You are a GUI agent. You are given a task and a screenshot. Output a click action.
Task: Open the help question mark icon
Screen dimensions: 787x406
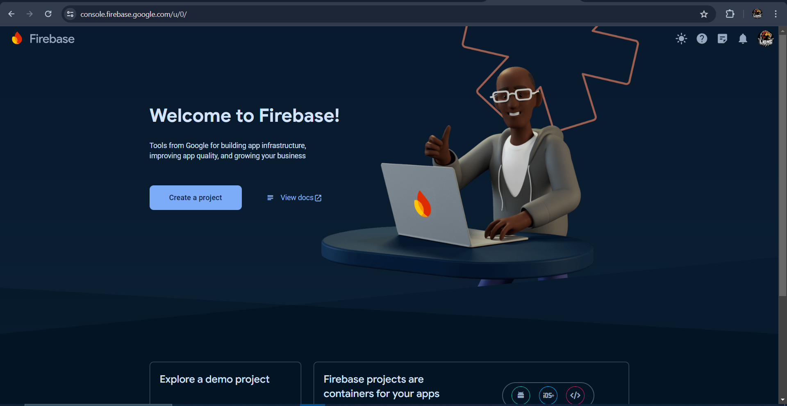(x=702, y=39)
